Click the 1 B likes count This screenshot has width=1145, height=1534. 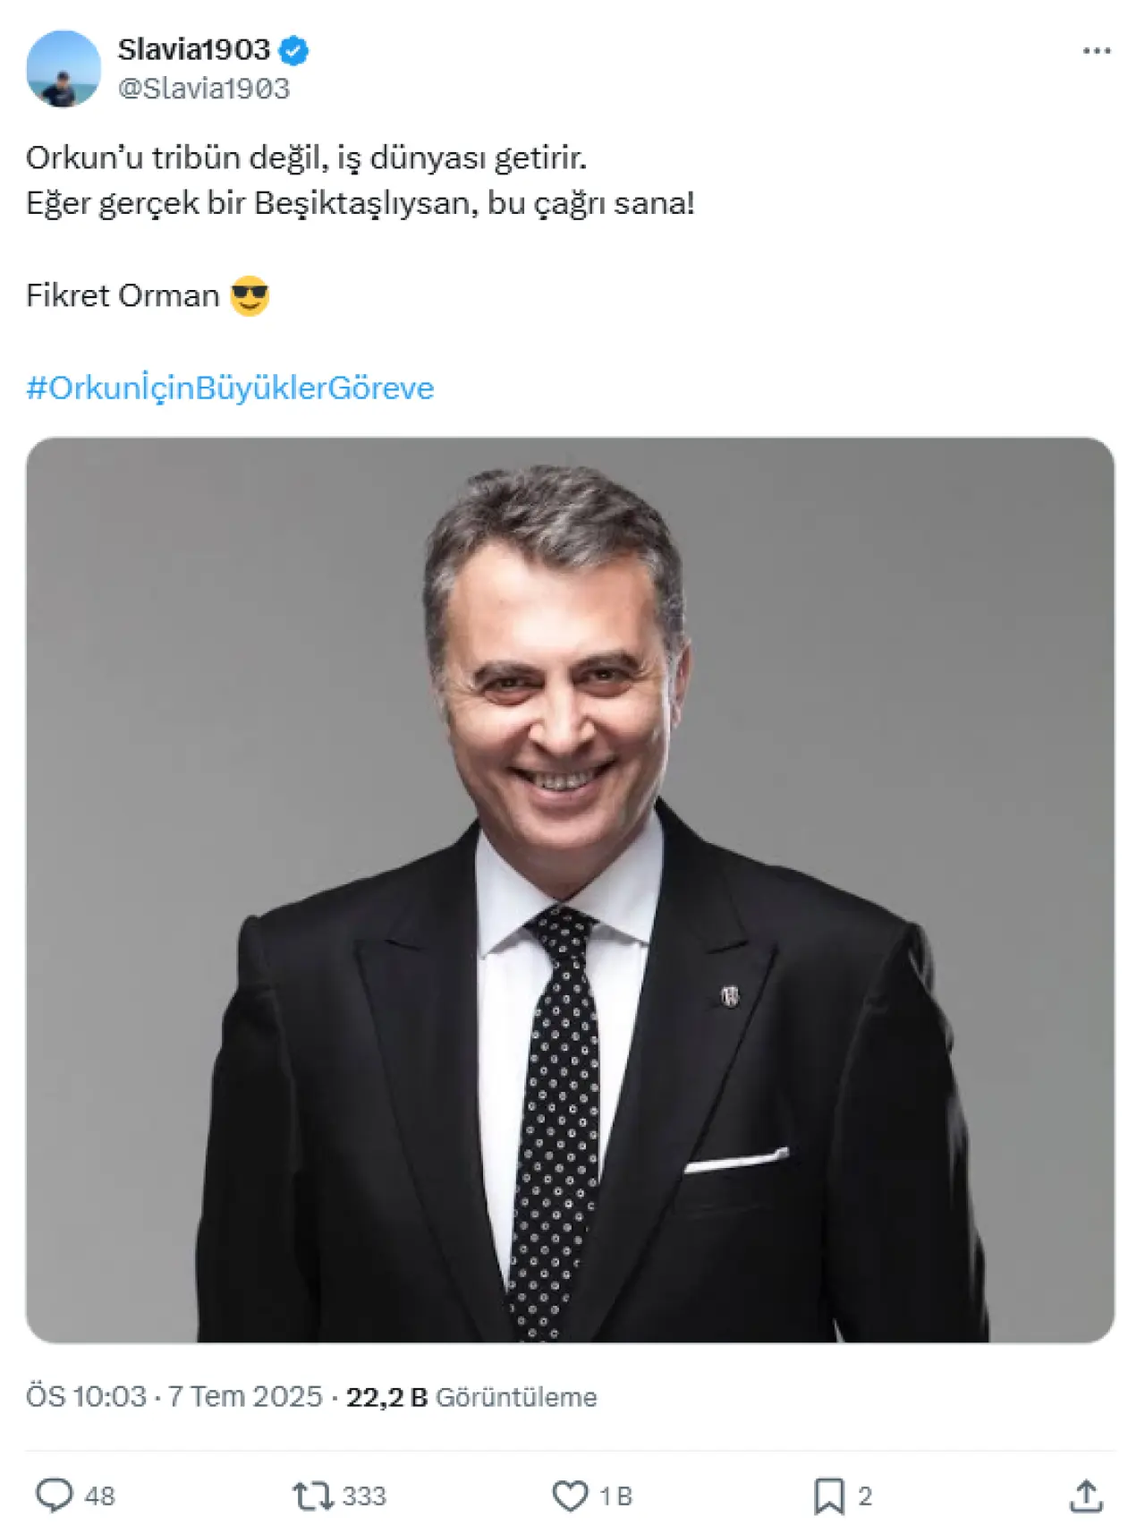[615, 1496]
